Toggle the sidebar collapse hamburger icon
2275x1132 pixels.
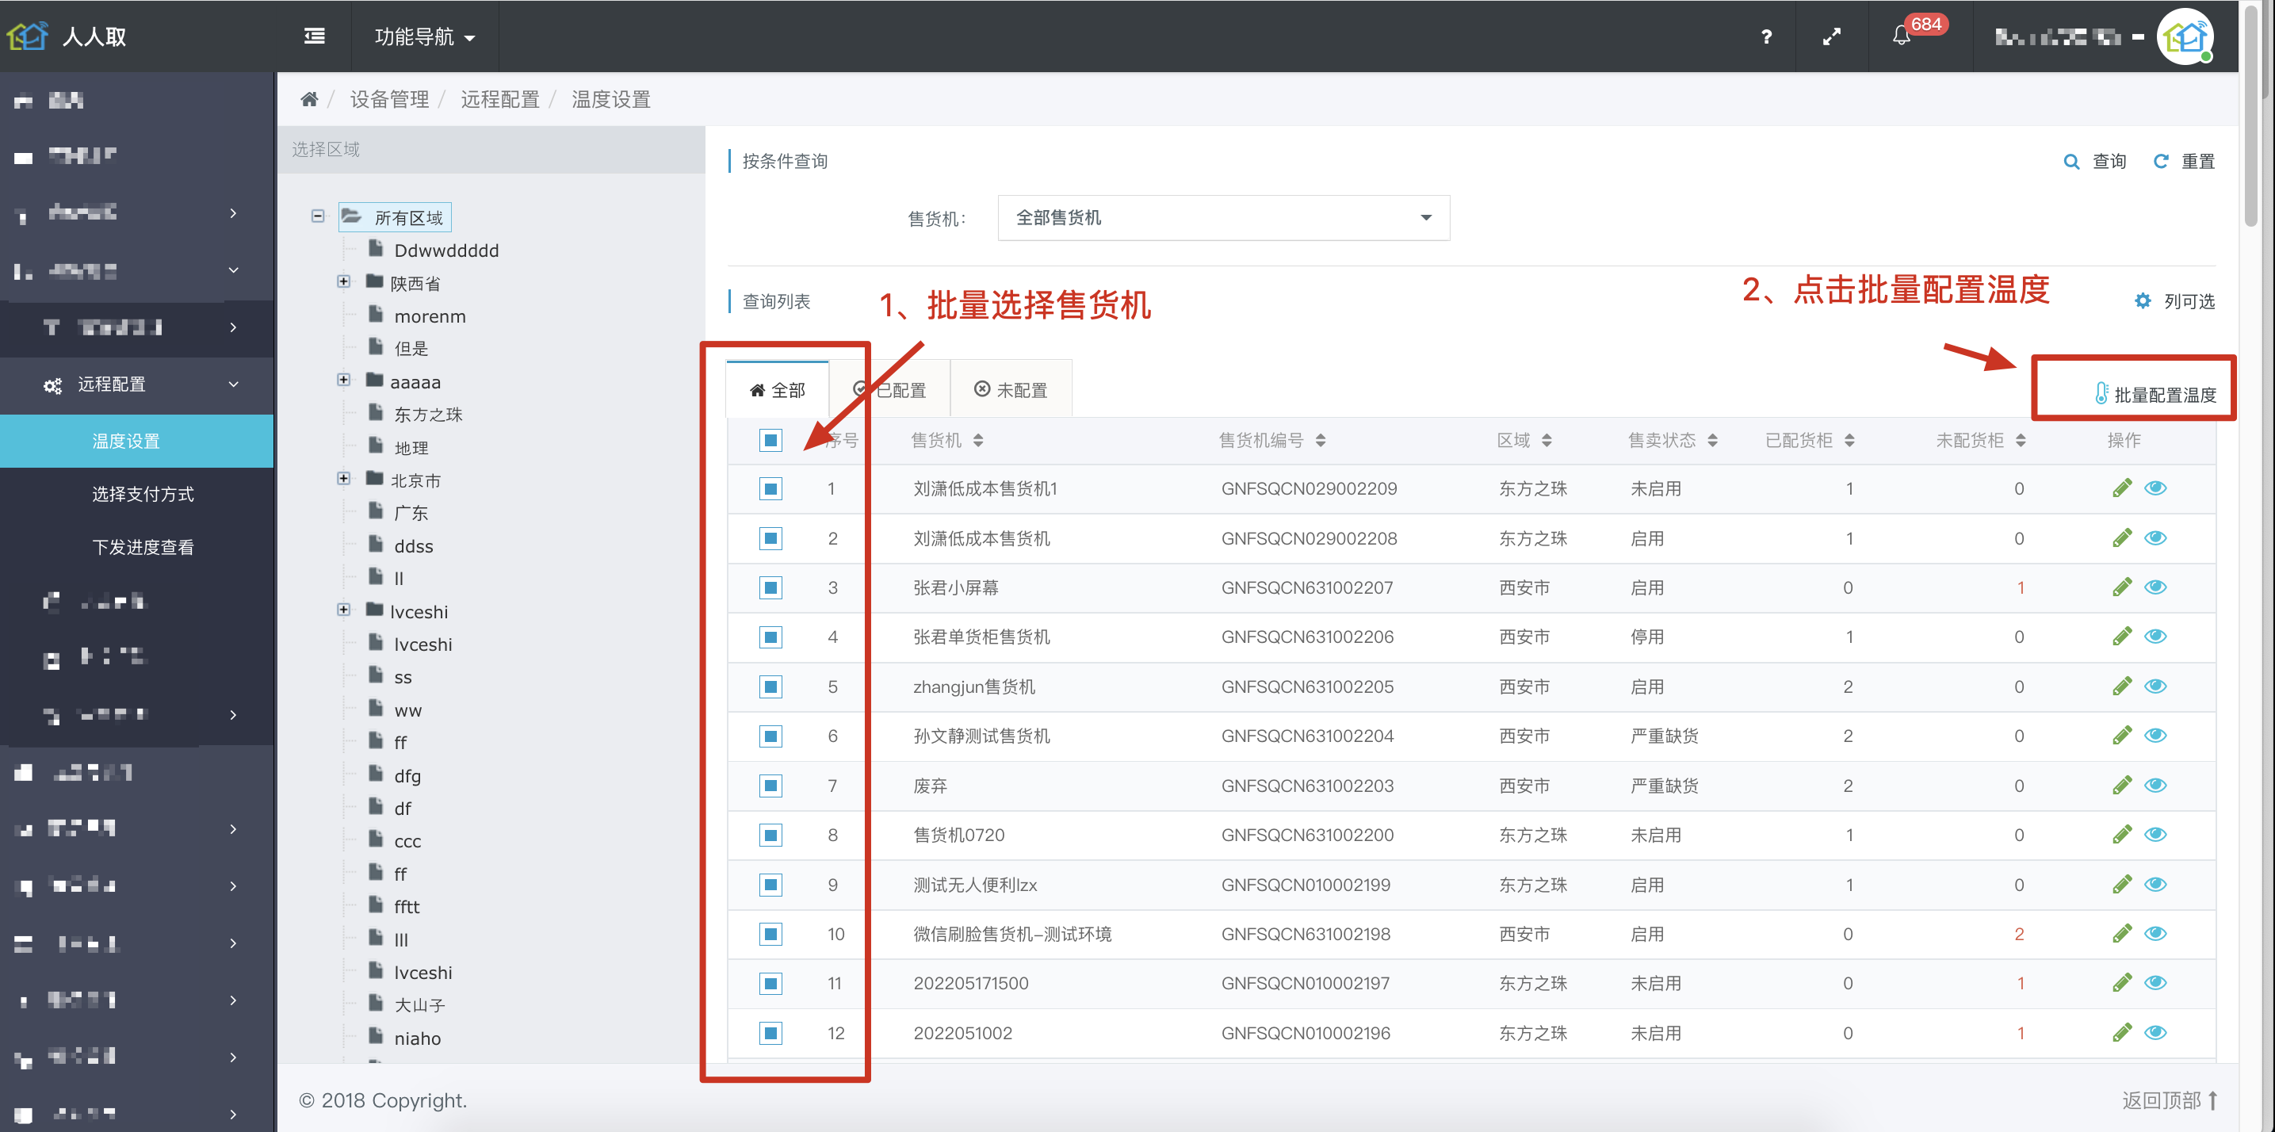315,36
